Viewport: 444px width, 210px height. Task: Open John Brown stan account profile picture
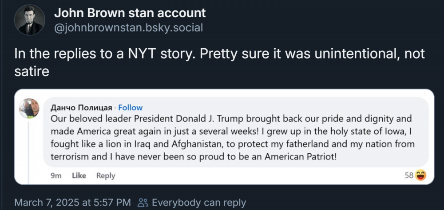pos(29,20)
